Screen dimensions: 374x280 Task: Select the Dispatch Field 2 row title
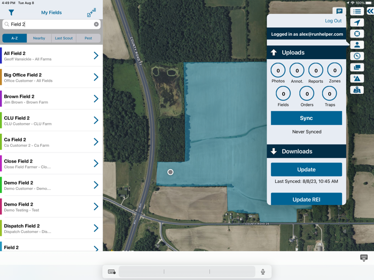point(22,226)
